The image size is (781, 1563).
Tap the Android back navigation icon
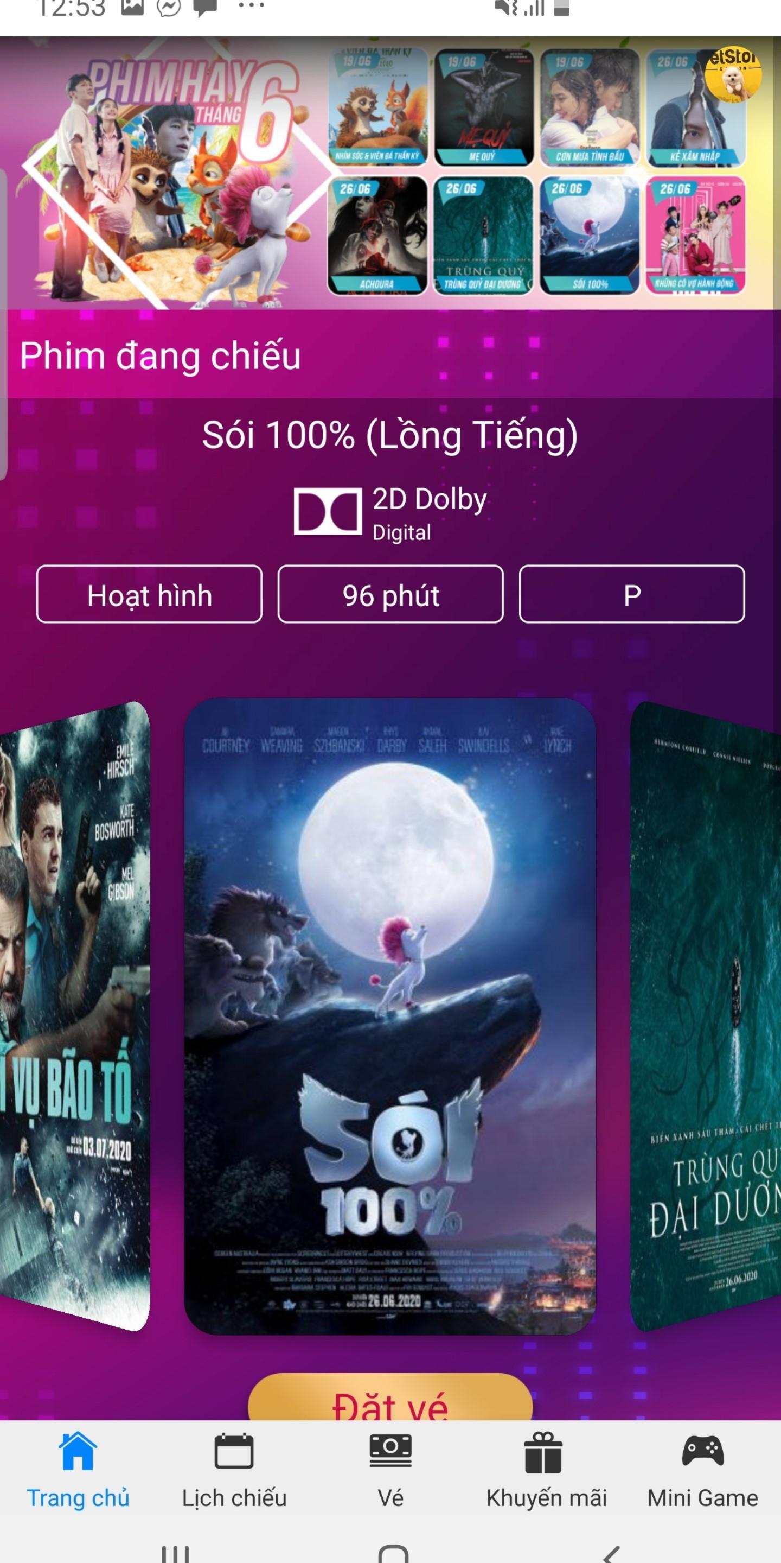[x=611, y=1553]
